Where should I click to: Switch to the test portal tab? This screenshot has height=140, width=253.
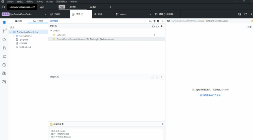[x=73, y=7]
